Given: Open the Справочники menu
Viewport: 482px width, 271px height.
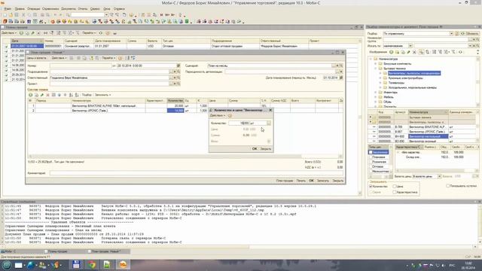Looking at the screenshot, I should 50,9.
